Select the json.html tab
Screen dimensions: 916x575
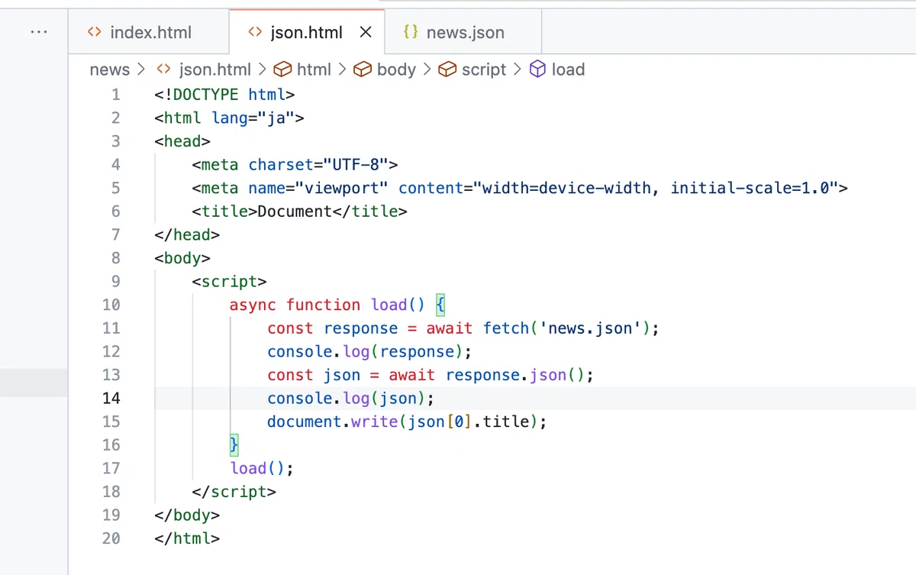[x=306, y=32]
